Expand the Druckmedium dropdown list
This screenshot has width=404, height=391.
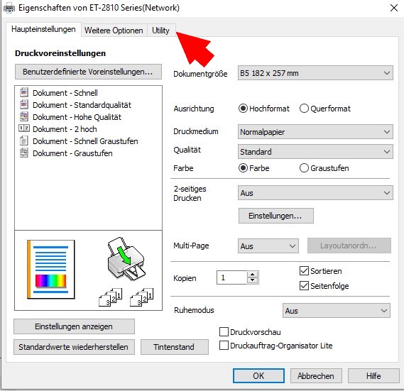(315, 132)
